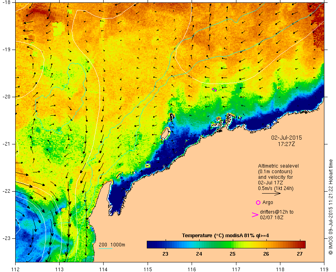Click the colorbar tick label 27
Image resolution: width=336 pixels, height=272 pixels.
(x=300, y=254)
